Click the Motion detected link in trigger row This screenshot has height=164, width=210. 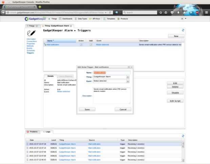pyautogui.click(x=102, y=45)
